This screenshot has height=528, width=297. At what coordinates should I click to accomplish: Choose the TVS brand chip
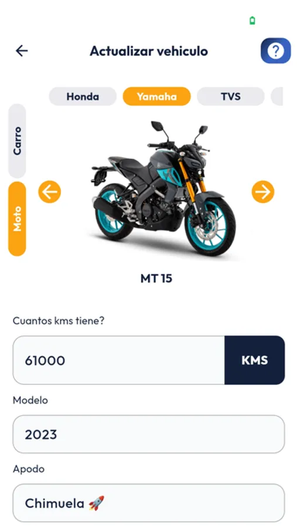[x=231, y=97]
